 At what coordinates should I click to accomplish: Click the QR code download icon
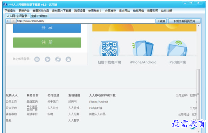109,48
